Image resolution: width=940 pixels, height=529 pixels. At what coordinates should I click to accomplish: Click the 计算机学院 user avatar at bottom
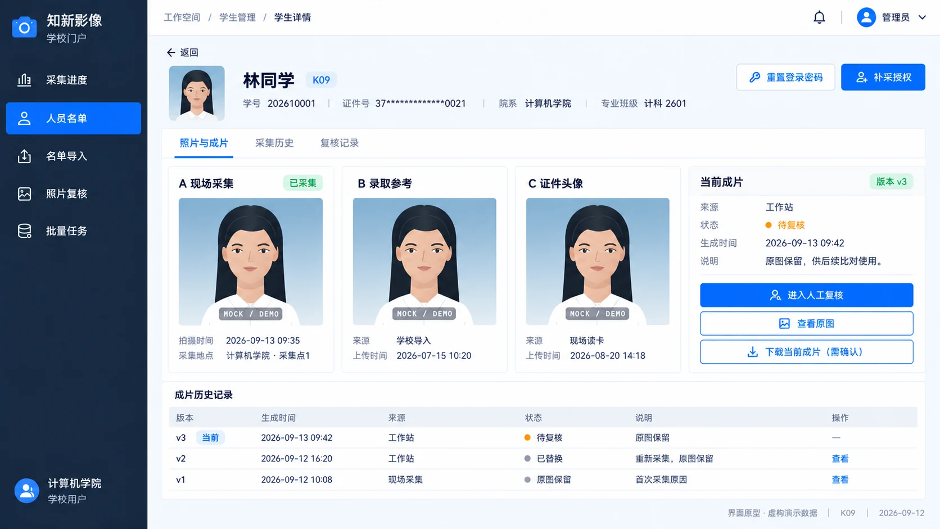tap(26, 491)
